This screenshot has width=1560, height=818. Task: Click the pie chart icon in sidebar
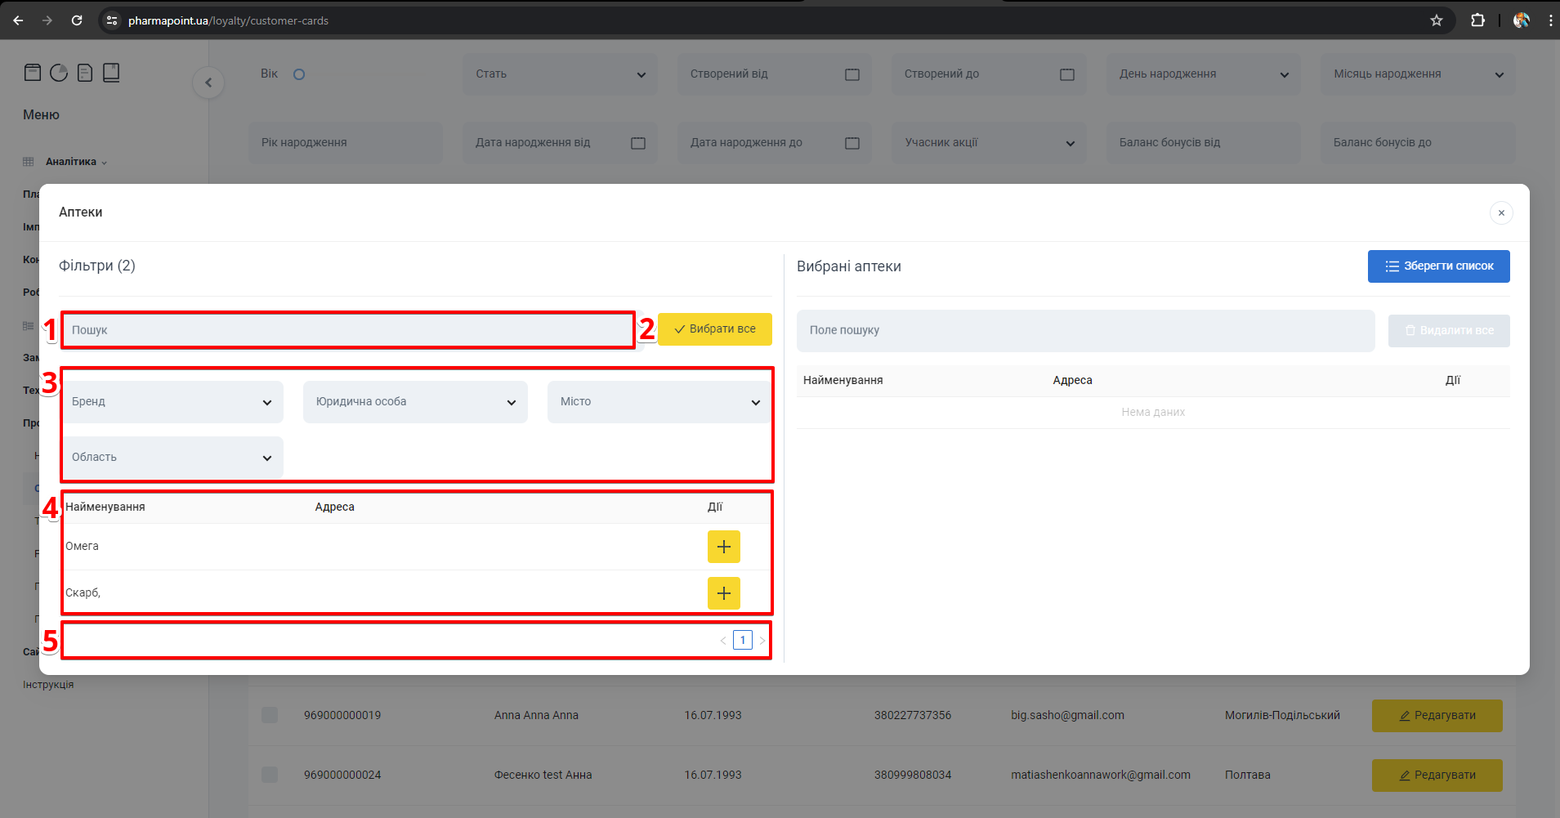59,73
